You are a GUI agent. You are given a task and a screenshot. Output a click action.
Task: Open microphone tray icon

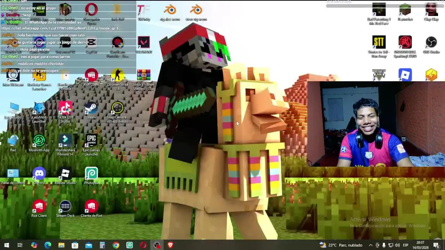click(x=384, y=245)
